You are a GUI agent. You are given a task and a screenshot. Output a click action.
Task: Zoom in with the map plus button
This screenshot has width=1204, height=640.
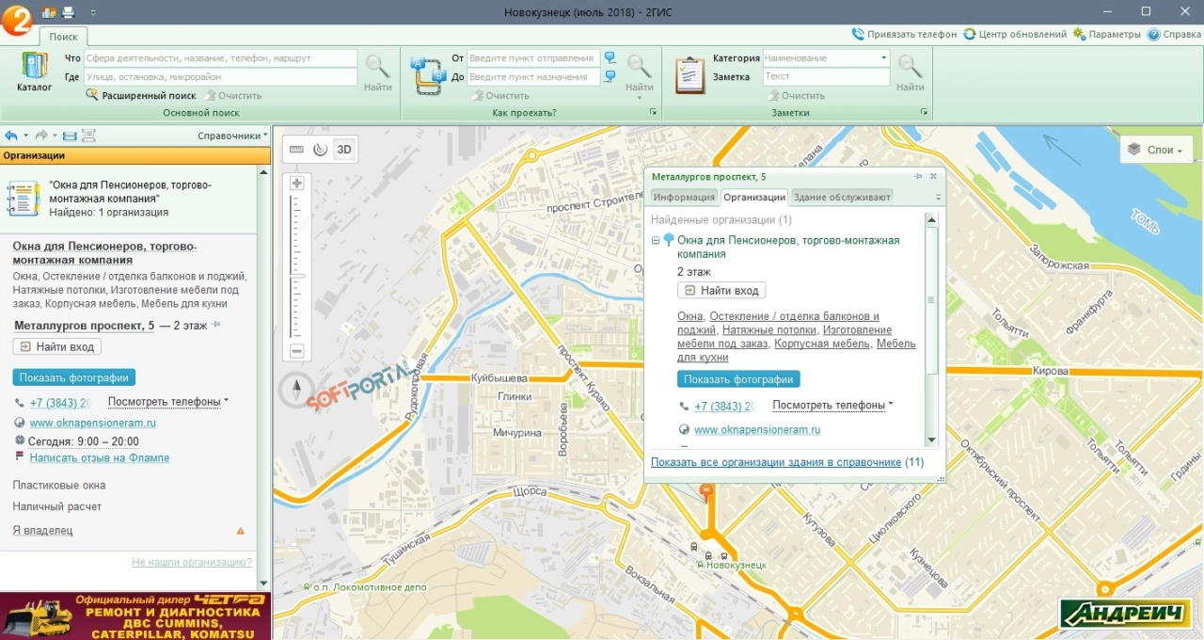click(x=297, y=183)
